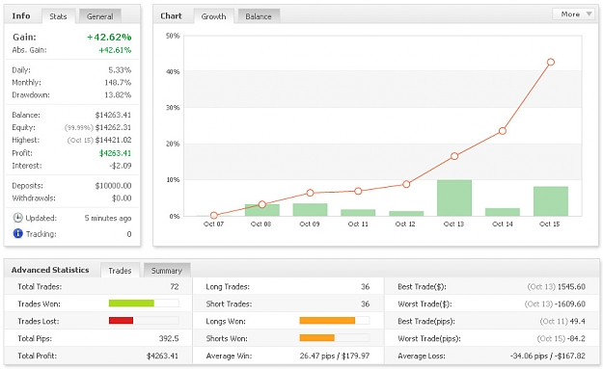Screen dimensions: 603x369
Task: Click the Oct 09 green daily bar
Action: [310, 210]
